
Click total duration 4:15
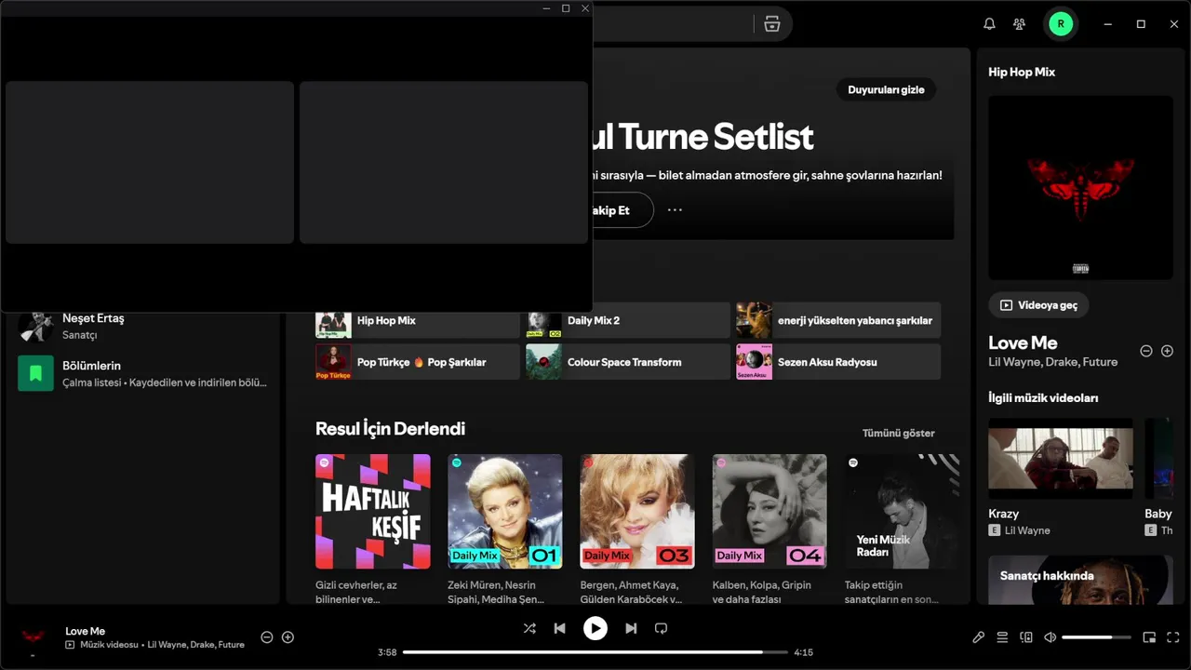(x=803, y=652)
